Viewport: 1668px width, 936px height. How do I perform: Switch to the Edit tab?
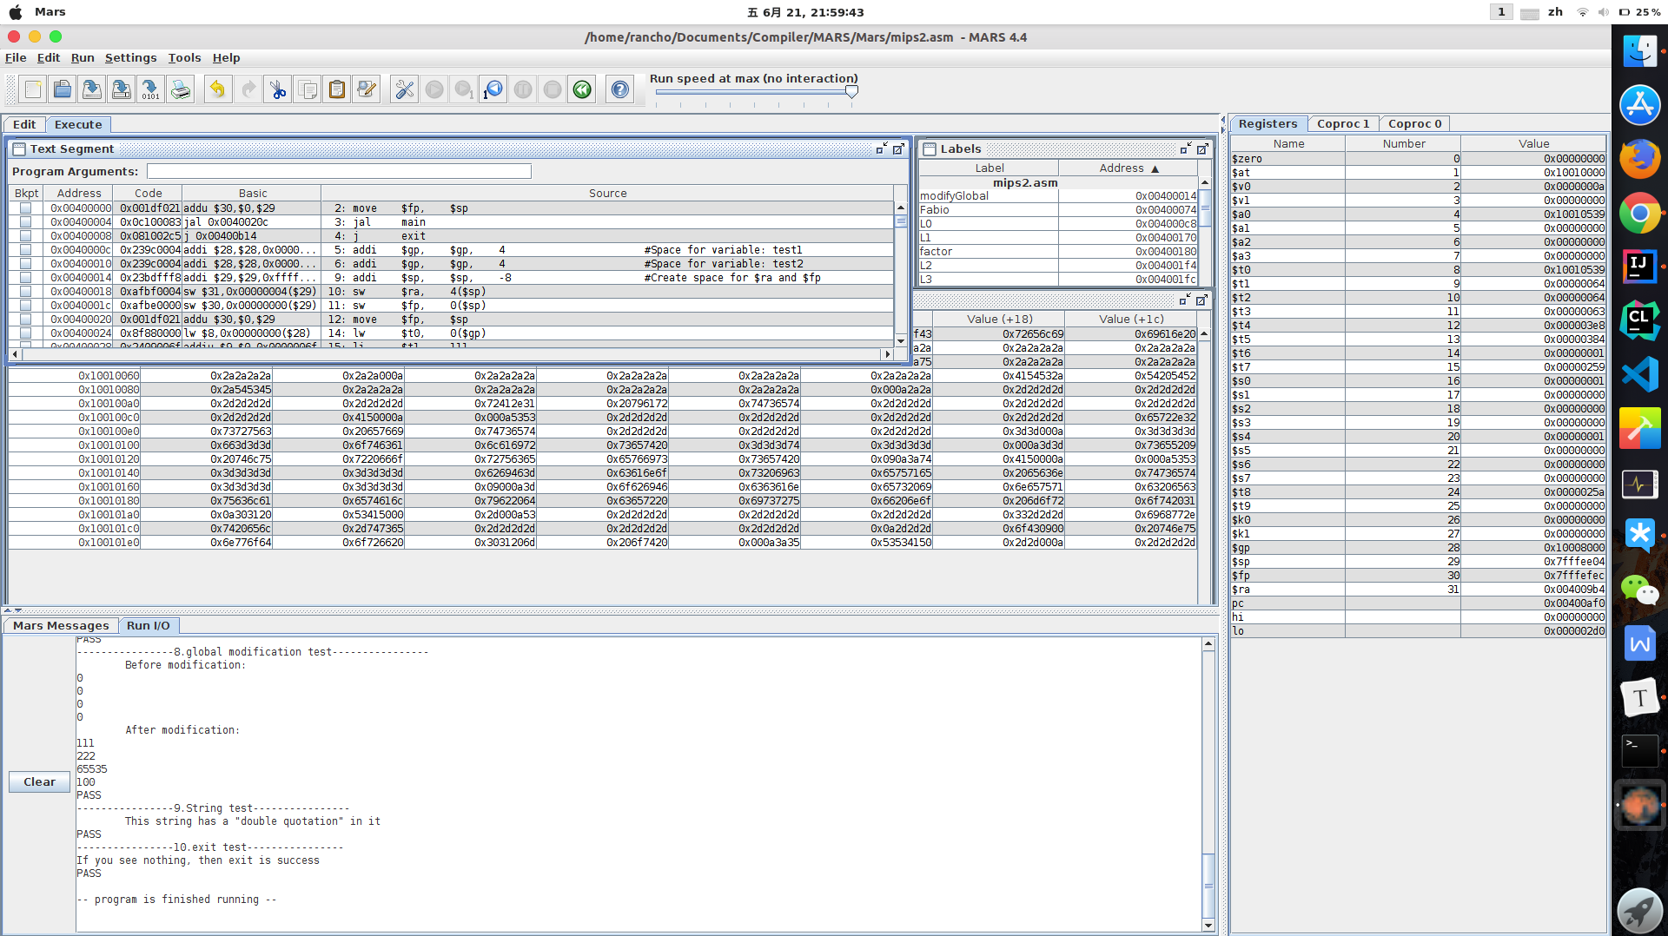pyautogui.click(x=24, y=125)
